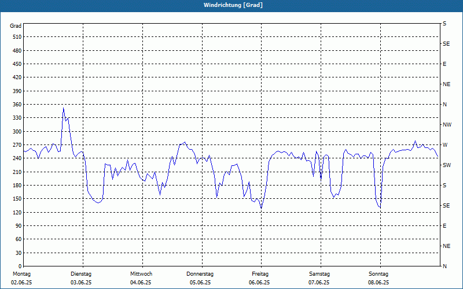Select the E compass label level with 450

coord(444,64)
